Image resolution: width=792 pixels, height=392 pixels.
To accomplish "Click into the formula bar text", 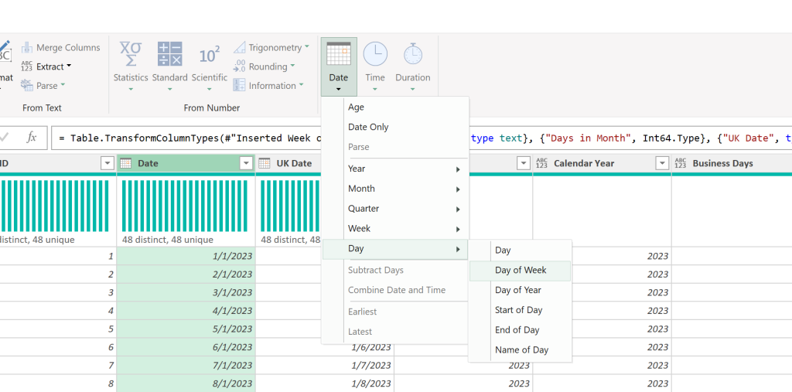I will coord(422,138).
